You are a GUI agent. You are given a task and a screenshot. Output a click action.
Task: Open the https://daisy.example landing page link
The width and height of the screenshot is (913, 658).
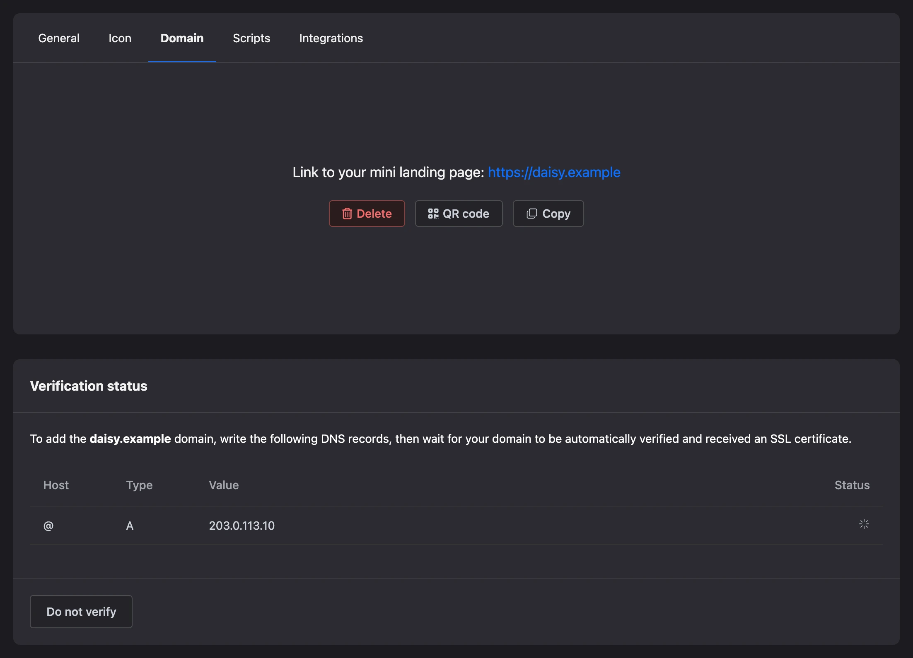pos(554,172)
